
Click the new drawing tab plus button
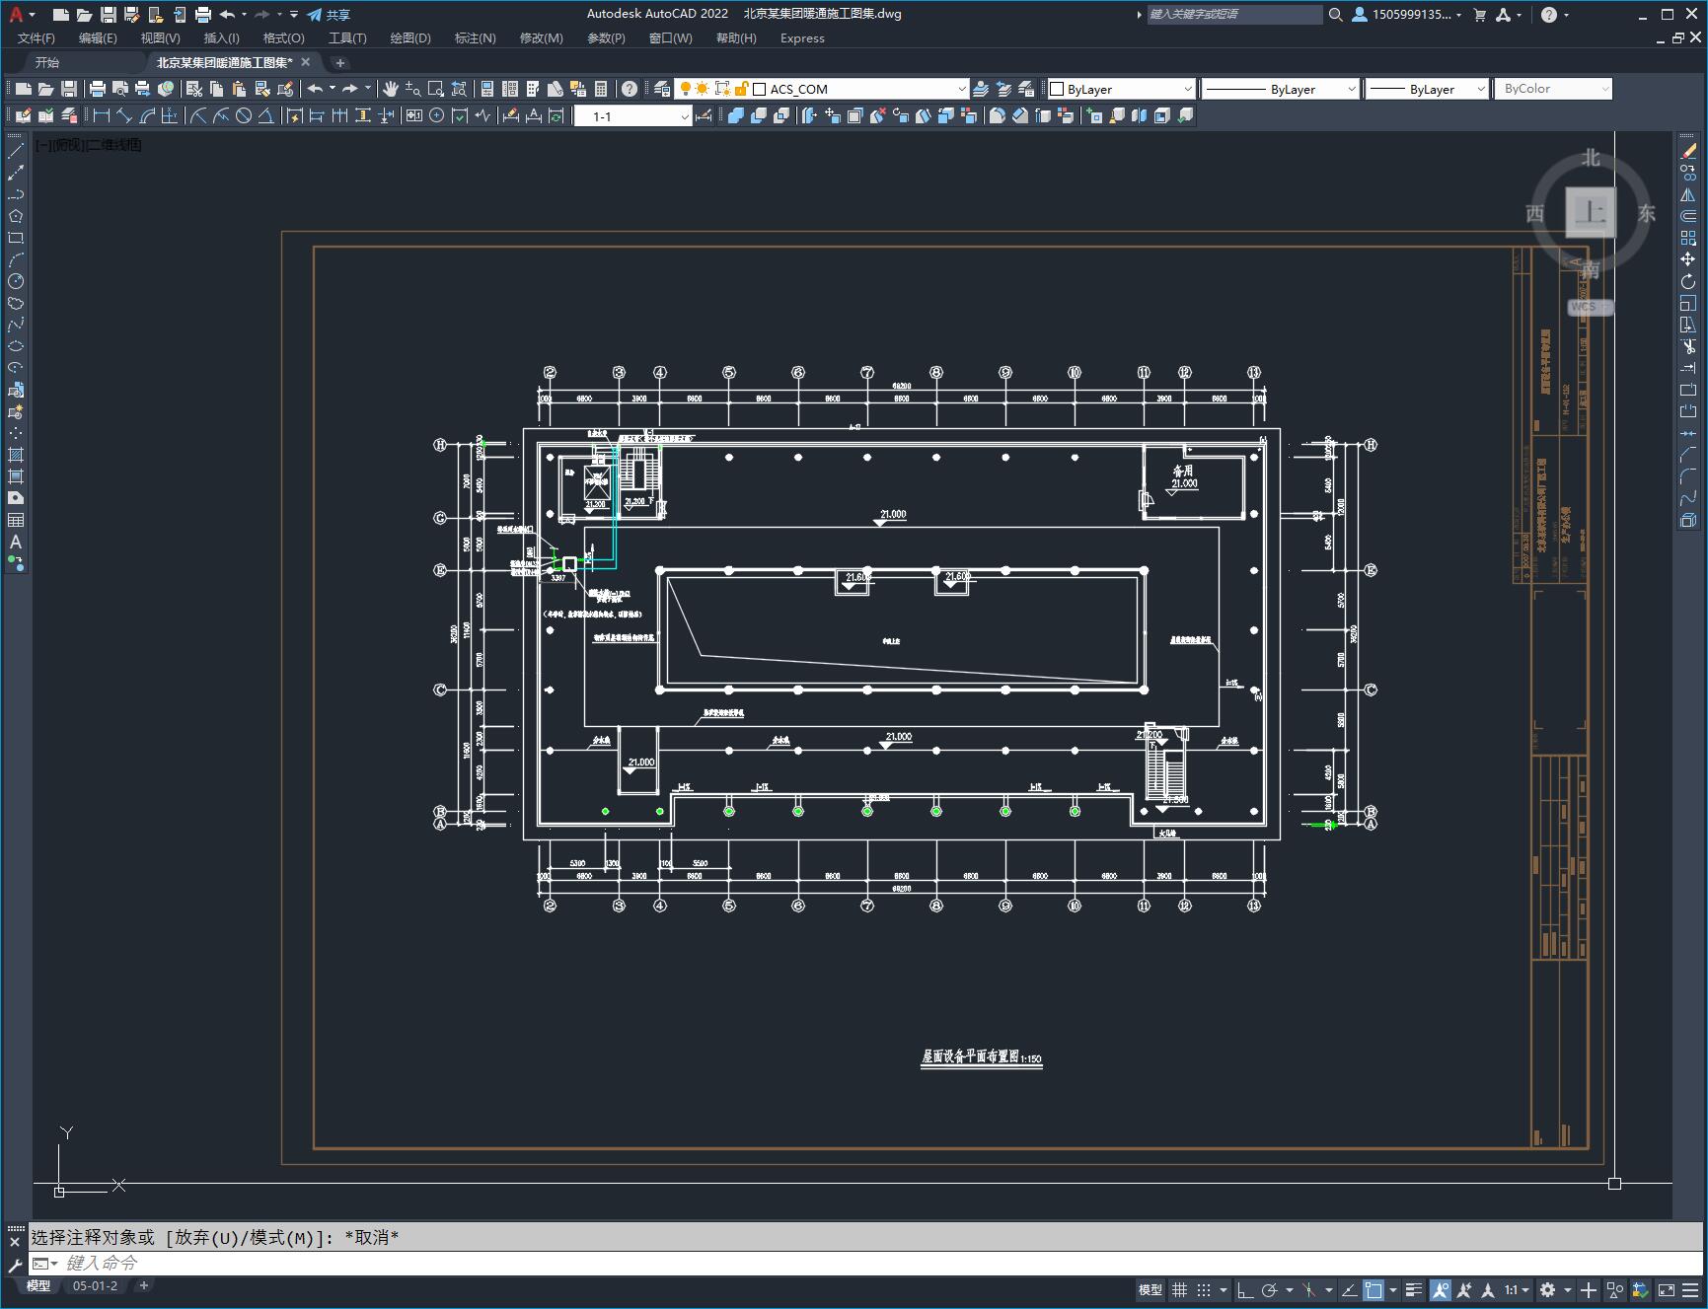(x=340, y=62)
